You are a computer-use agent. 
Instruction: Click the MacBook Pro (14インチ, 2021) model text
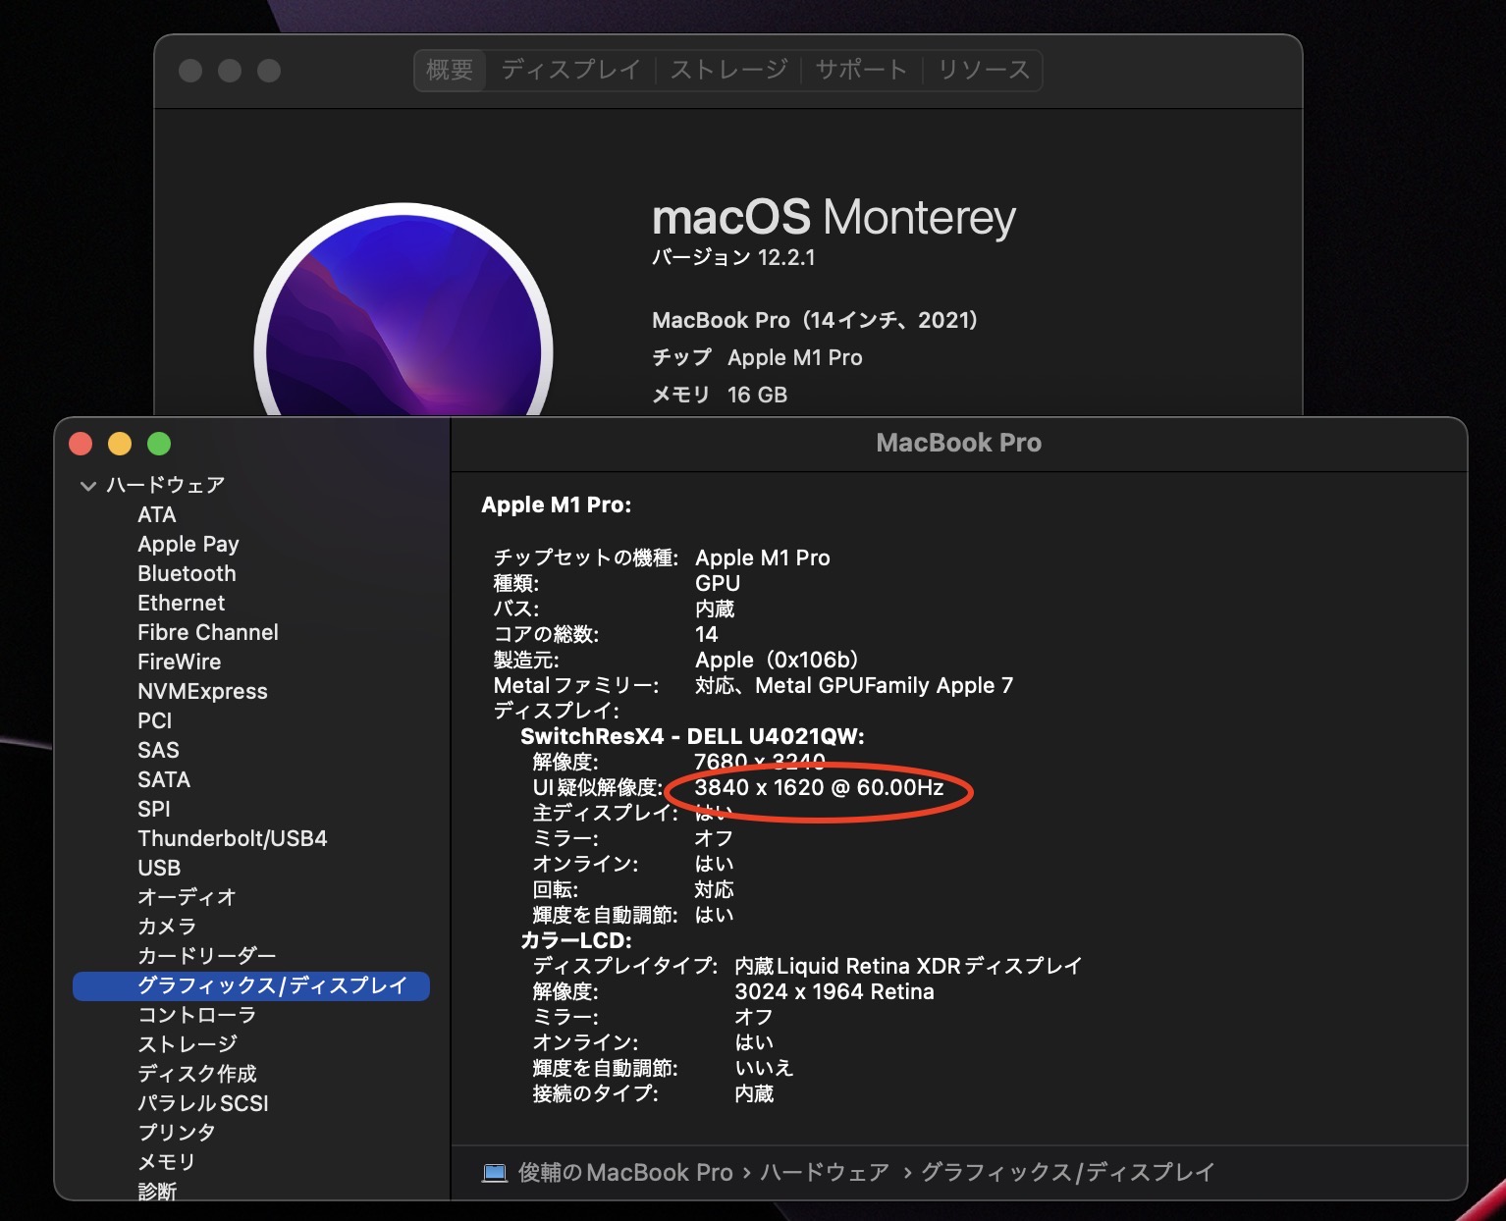[x=815, y=320]
